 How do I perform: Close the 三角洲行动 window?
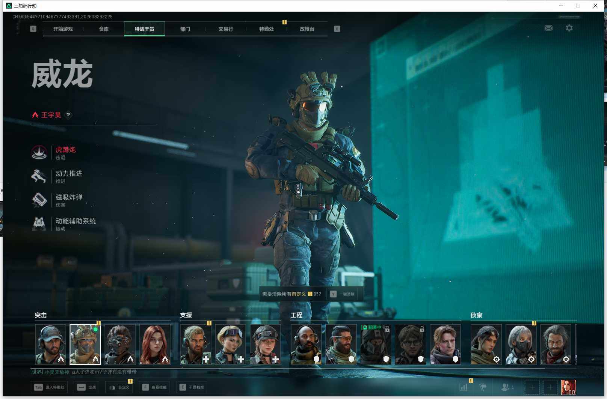click(x=595, y=6)
